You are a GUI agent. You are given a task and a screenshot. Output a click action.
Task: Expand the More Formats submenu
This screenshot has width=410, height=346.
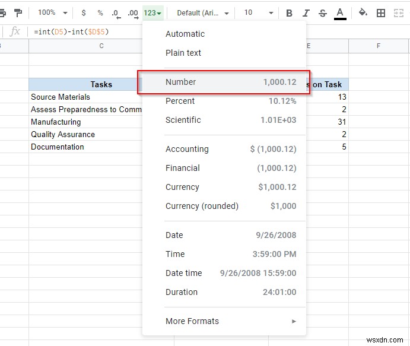coord(224,321)
